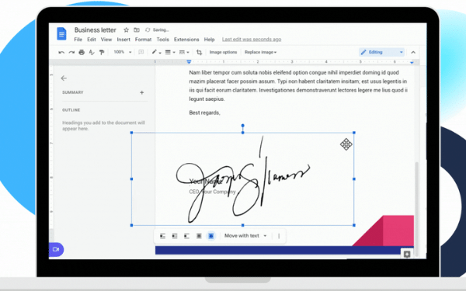Click the Image options button
Image resolution: width=466 pixels, height=291 pixels.
(x=223, y=52)
